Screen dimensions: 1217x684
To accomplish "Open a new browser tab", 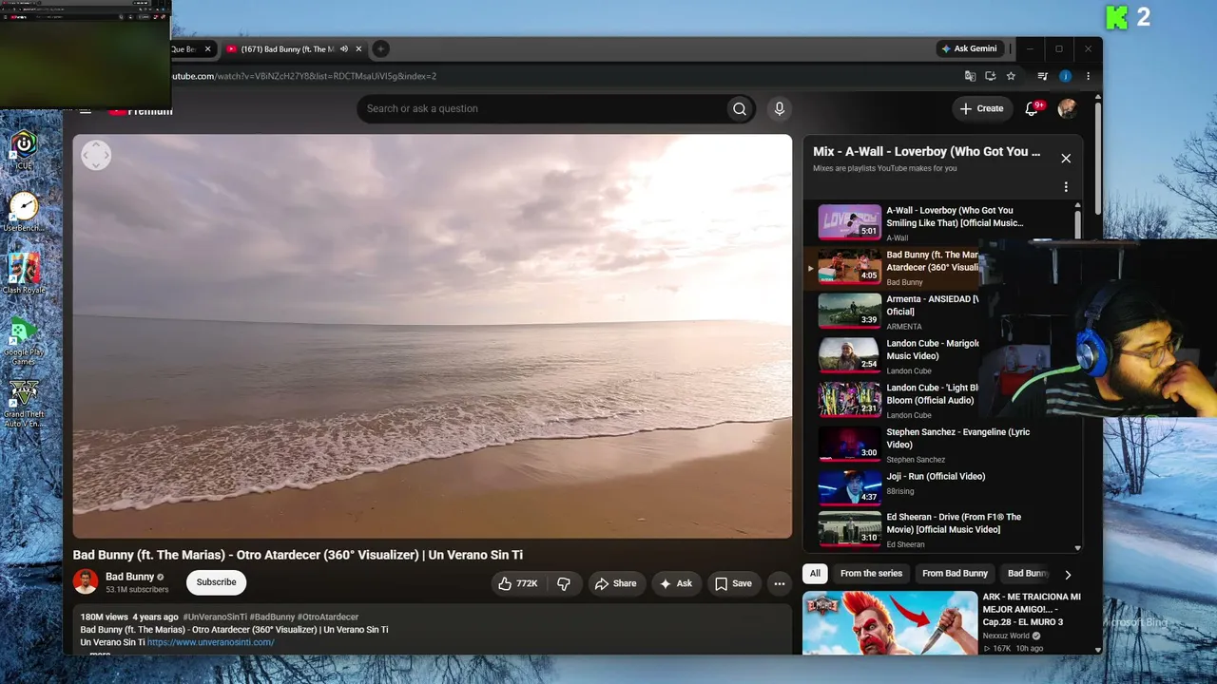I will click(380, 48).
